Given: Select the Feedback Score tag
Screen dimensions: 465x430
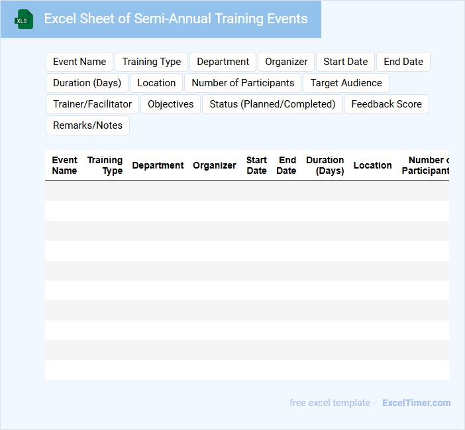Looking at the screenshot, I should 386,104.
